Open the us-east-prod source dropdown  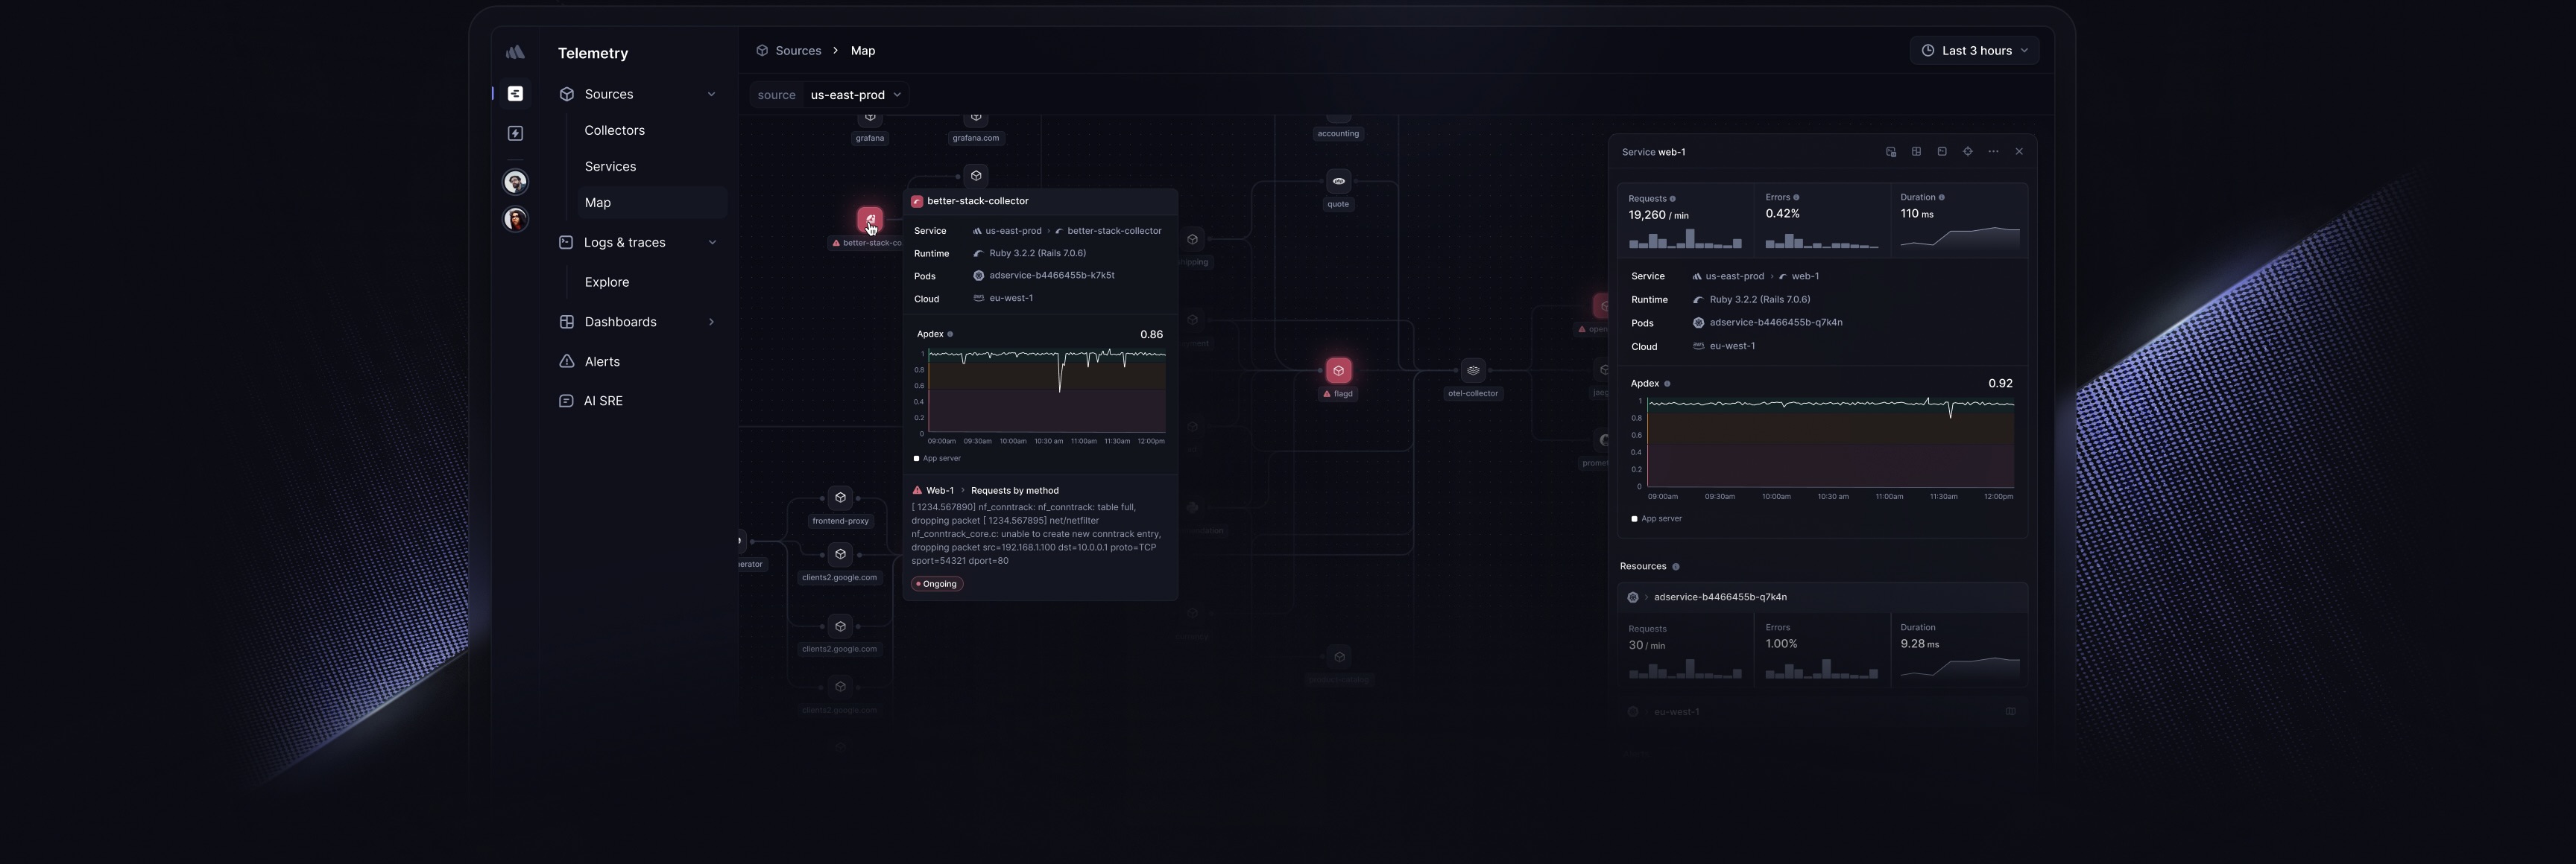[855, 95]
